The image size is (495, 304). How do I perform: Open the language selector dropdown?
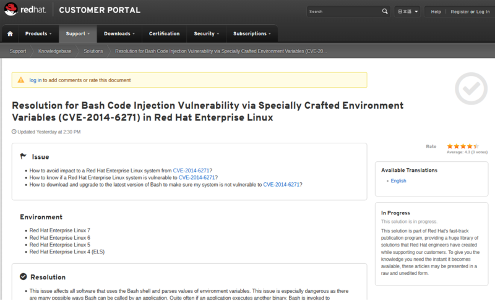point(408,12)
